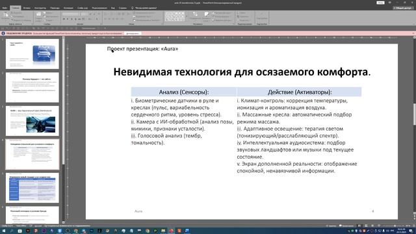Click the 'Что вы хотите сделать?' search

click(144, 8)
